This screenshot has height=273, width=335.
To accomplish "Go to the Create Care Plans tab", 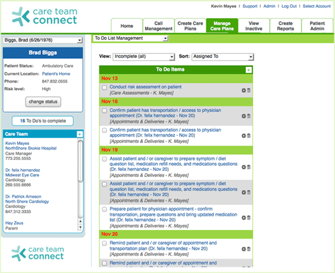I will [x=190, y=26].
